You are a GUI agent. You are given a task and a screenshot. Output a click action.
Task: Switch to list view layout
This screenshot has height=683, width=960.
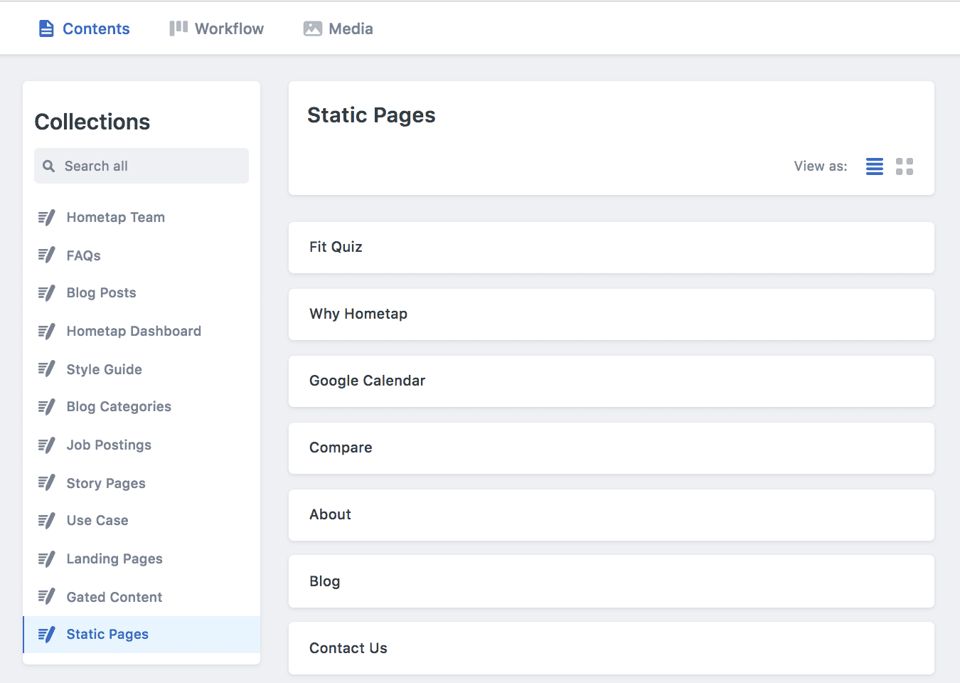pyautogui.click(x=874, y=166)
